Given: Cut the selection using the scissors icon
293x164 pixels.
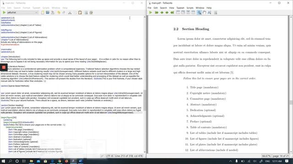Looking at the screenshot, I should tap(70, 12).
